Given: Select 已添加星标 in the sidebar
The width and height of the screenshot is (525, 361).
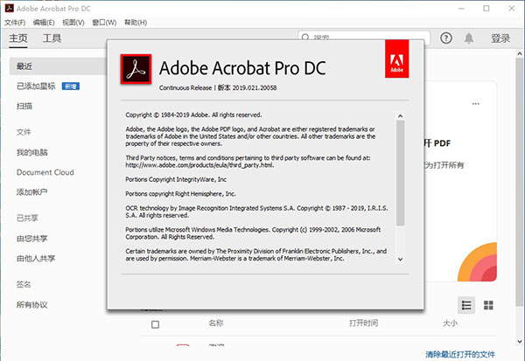Looking at the screenshot, I should tap(36, 87).
